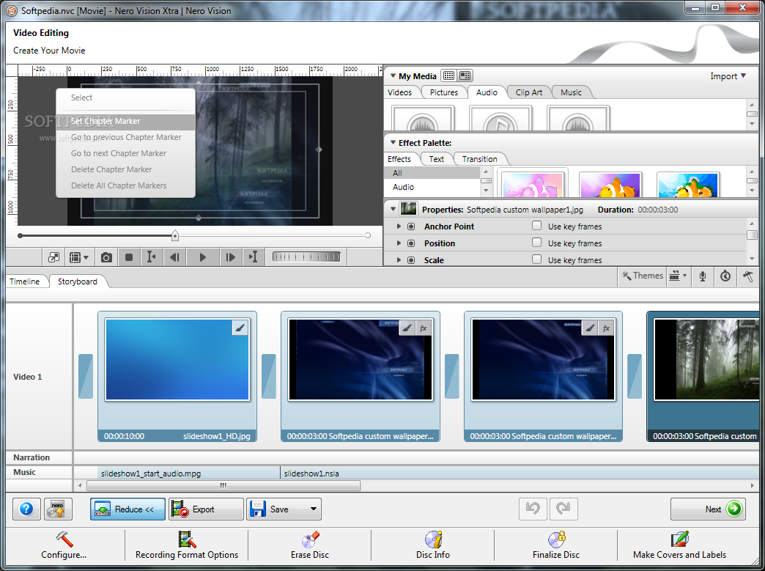Image resolution: width=765 pixels, height=571 pixels.
Task: Step to previous frame
Action: coord(174,257)
